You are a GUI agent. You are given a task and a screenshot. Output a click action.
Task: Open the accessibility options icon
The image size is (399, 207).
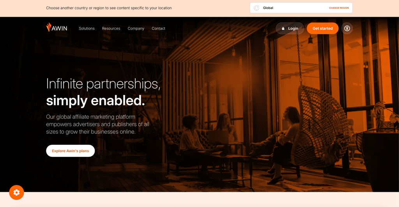[x=347, y=28]
